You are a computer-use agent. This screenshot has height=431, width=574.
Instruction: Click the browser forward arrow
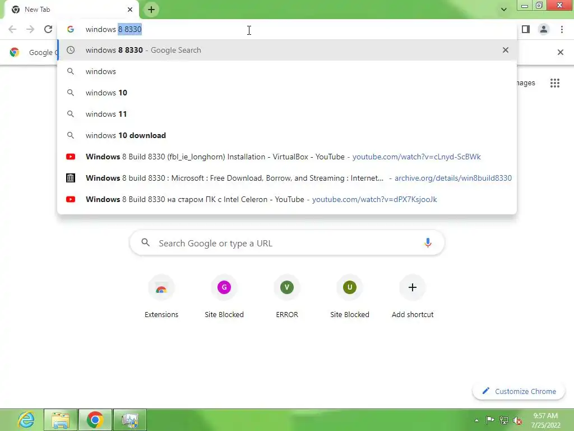[30, 29]
